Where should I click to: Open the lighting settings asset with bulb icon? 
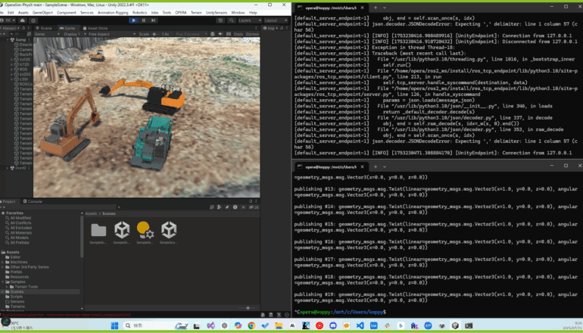click(x=145, y=230)
